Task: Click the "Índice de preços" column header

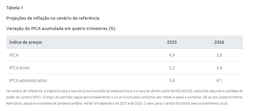Action: (26, 42)
